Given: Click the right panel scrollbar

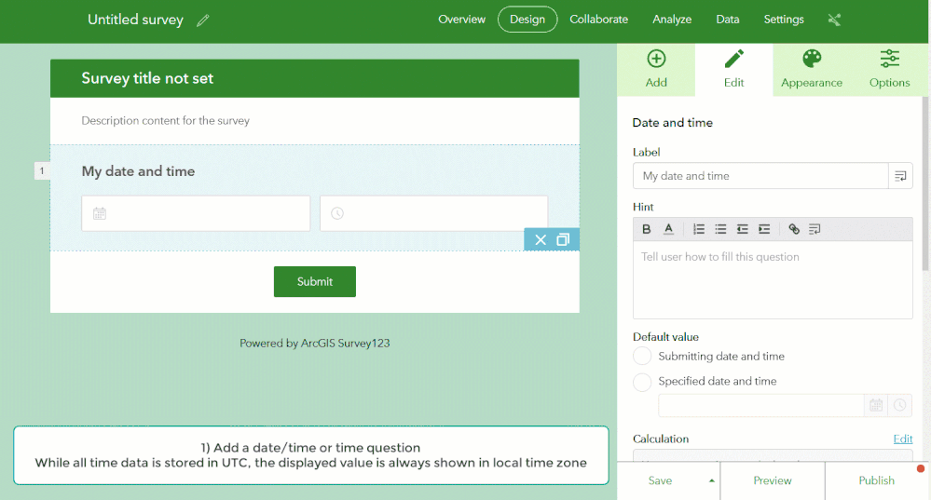Looking at the screenshot, I should click(x=925, y=183).
